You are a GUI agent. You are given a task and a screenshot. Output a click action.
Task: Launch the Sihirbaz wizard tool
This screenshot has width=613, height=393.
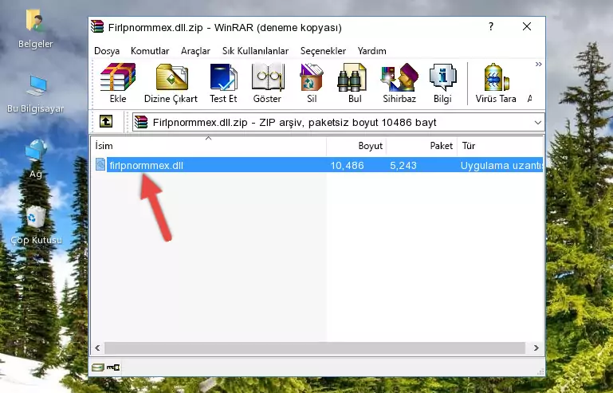pyautogui.click(x=399, y=83)
